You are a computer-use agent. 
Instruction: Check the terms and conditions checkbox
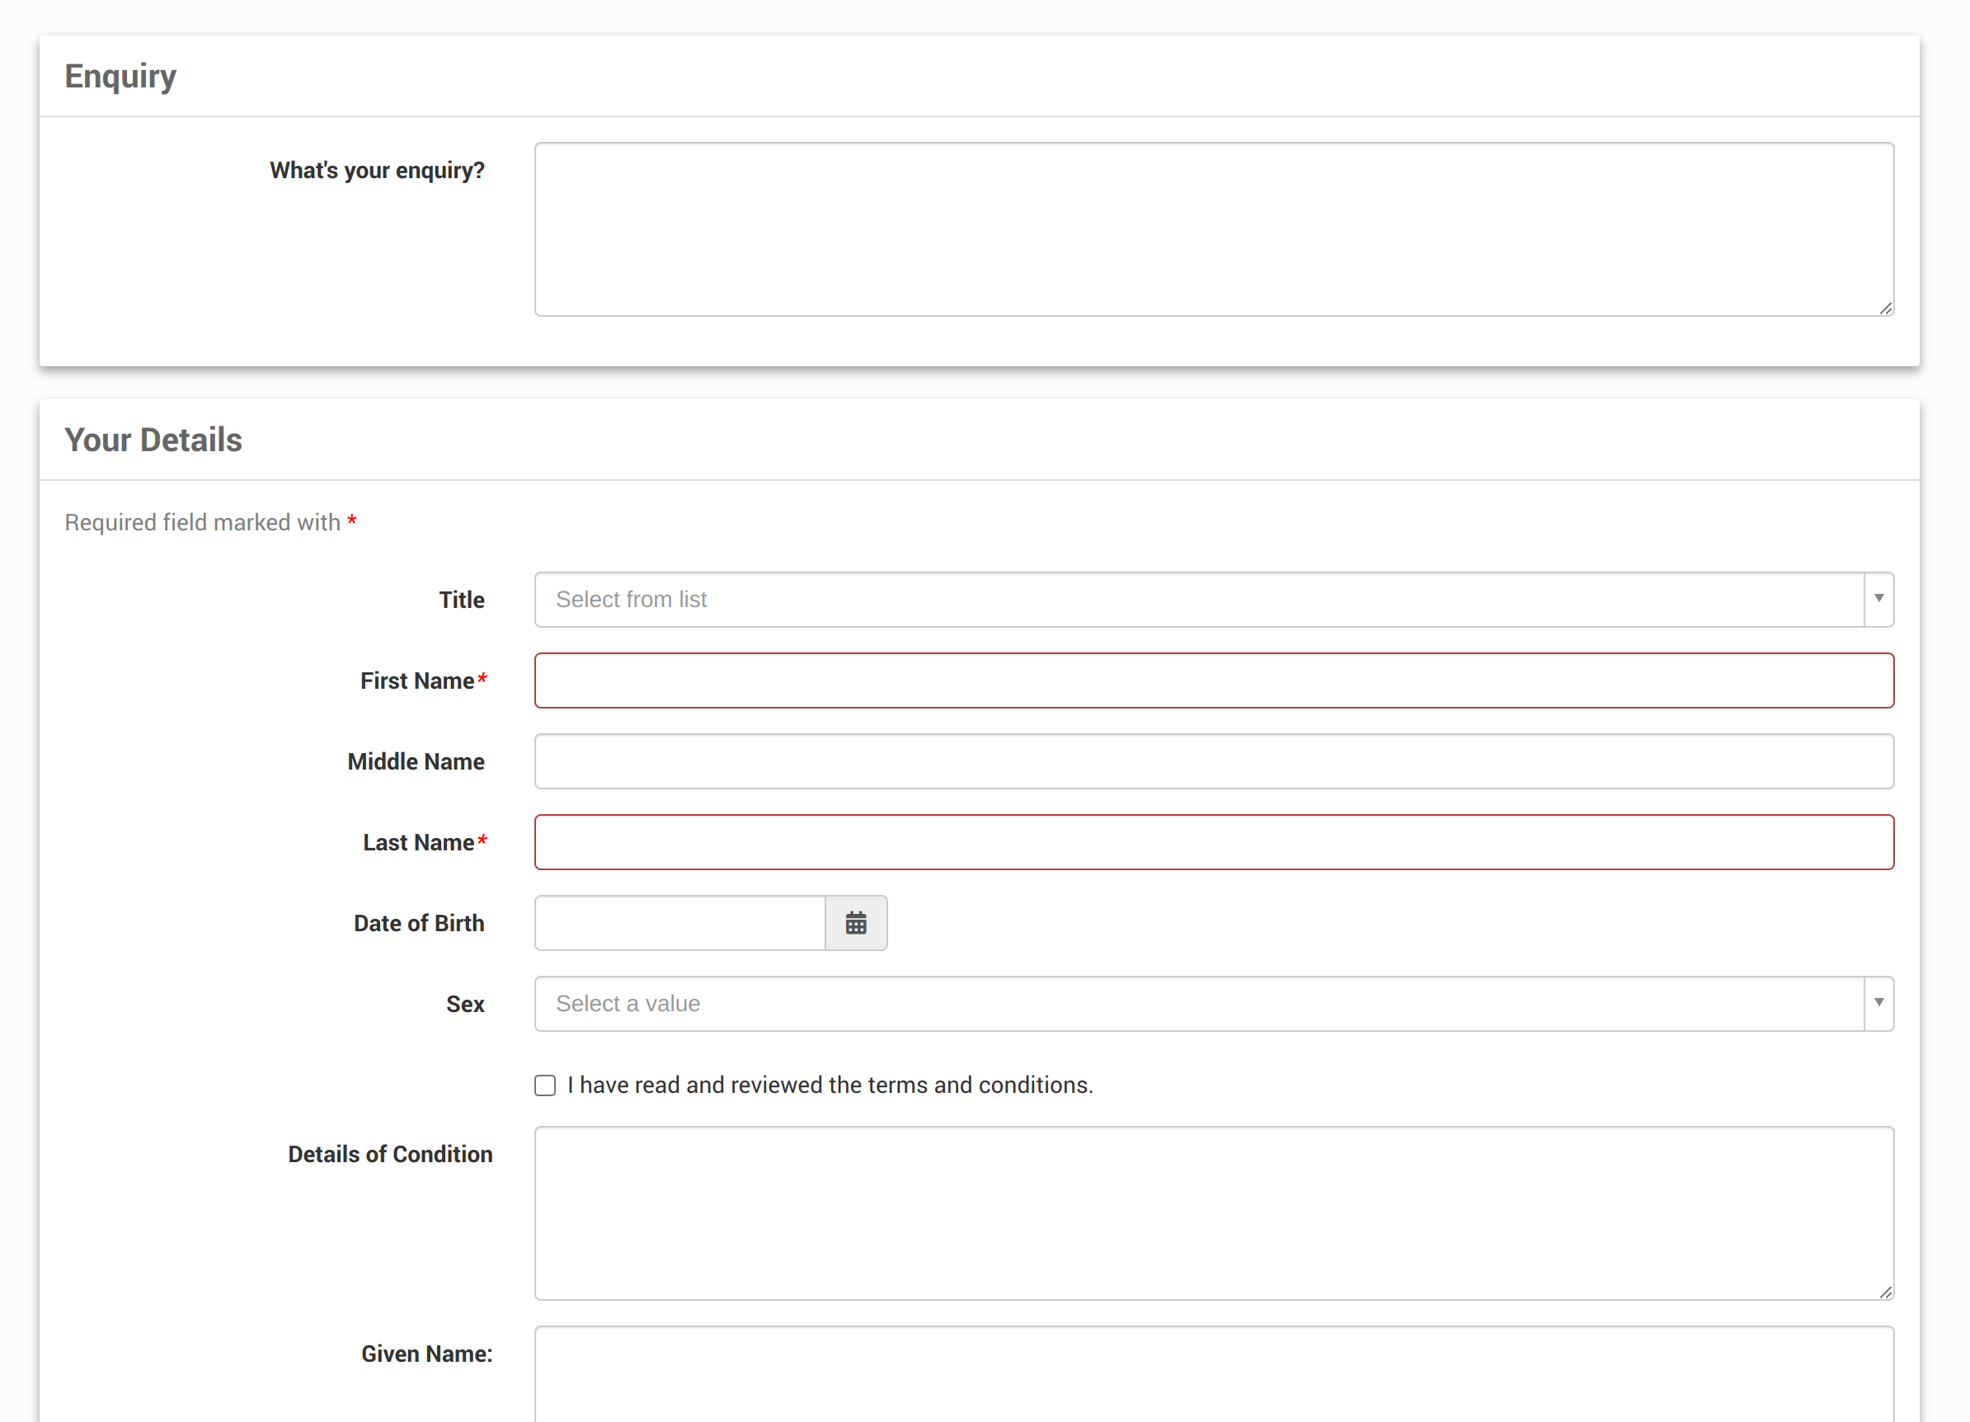[544, 1085]
